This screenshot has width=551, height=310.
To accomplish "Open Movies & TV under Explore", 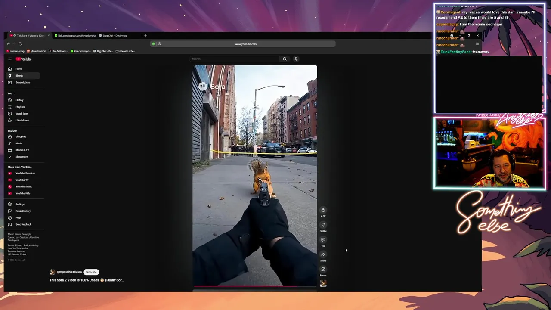I will [22, 150].
